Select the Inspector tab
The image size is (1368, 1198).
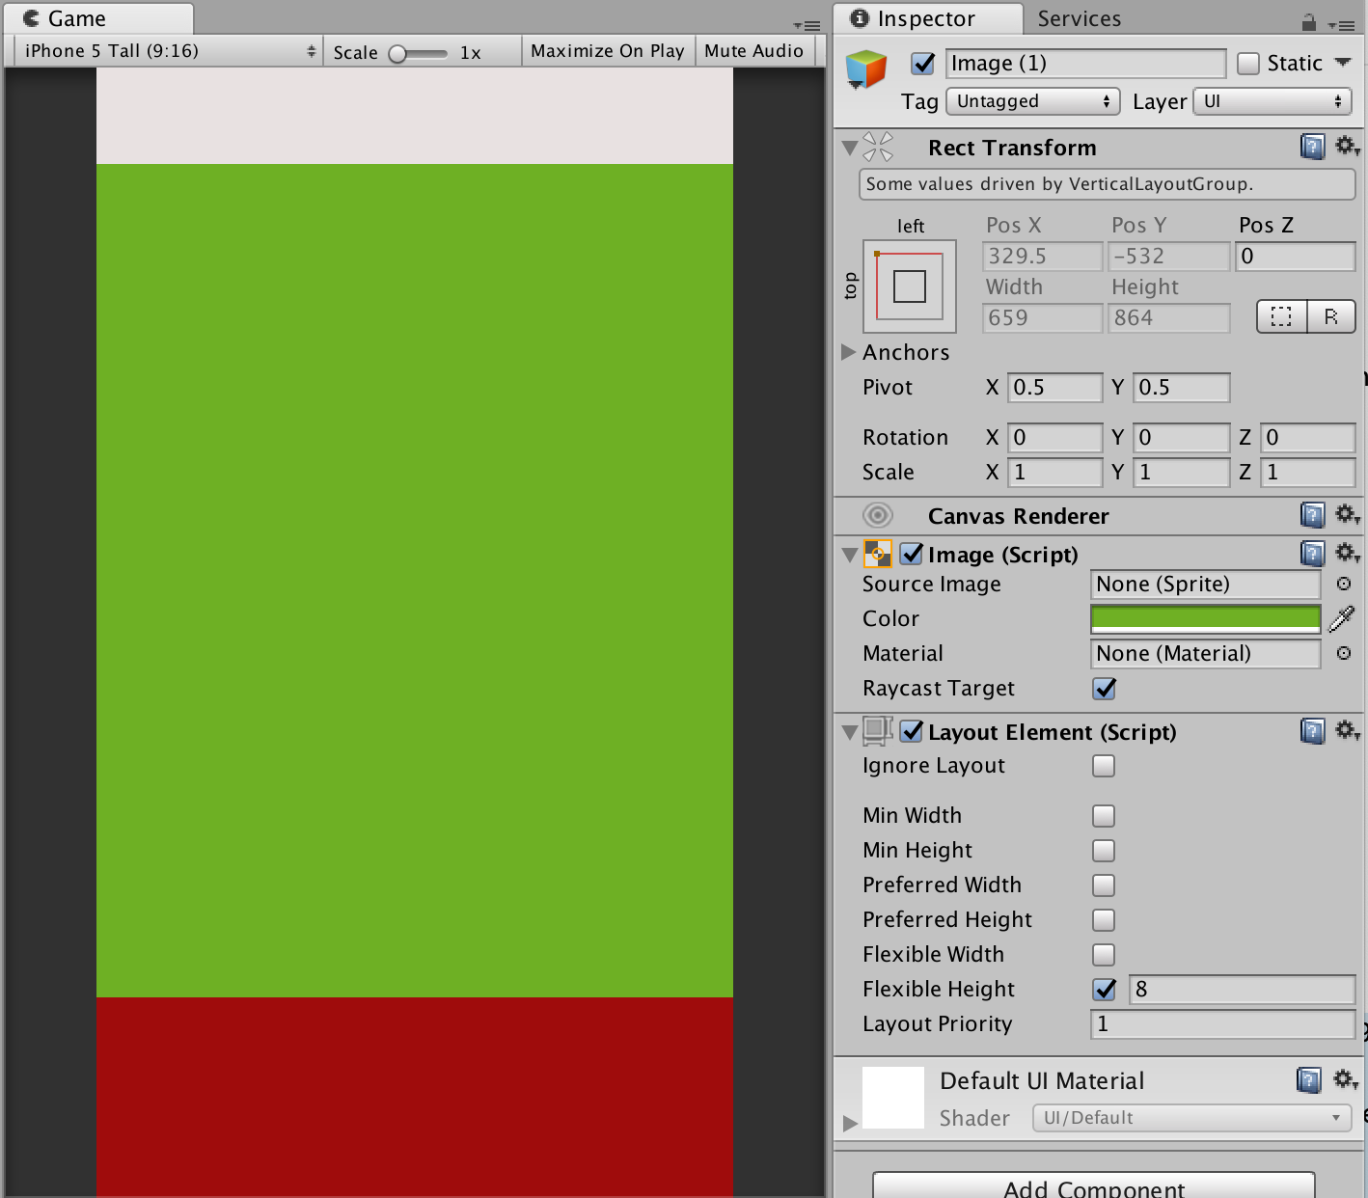(926, 18)
